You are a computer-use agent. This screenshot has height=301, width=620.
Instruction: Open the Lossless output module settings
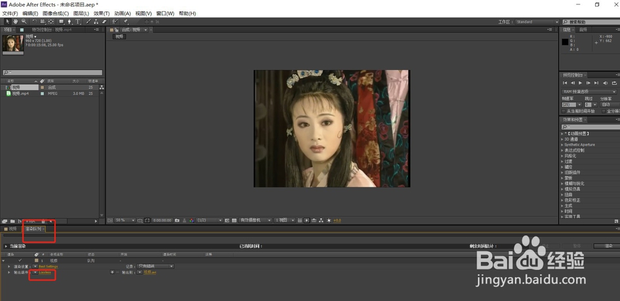pyautogui.click(x=45, y=273)
